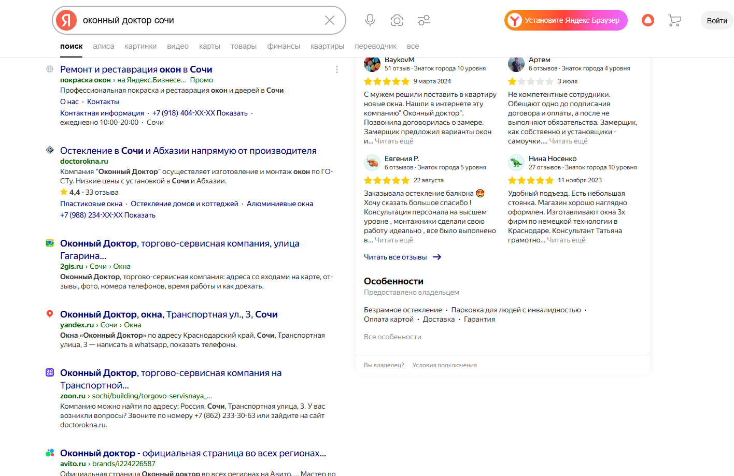This screenshot has width=734, height=476.
Task: Open search settings sliders icon
Action: click(424, 20)
